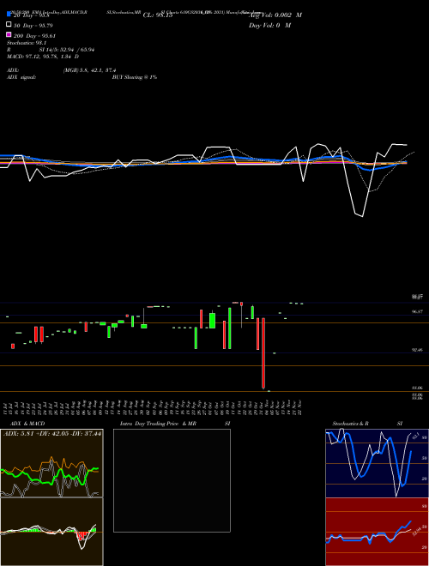
Task: Open the red RSI chart panel
Action: pyautogui.click(x=377, y=532)
